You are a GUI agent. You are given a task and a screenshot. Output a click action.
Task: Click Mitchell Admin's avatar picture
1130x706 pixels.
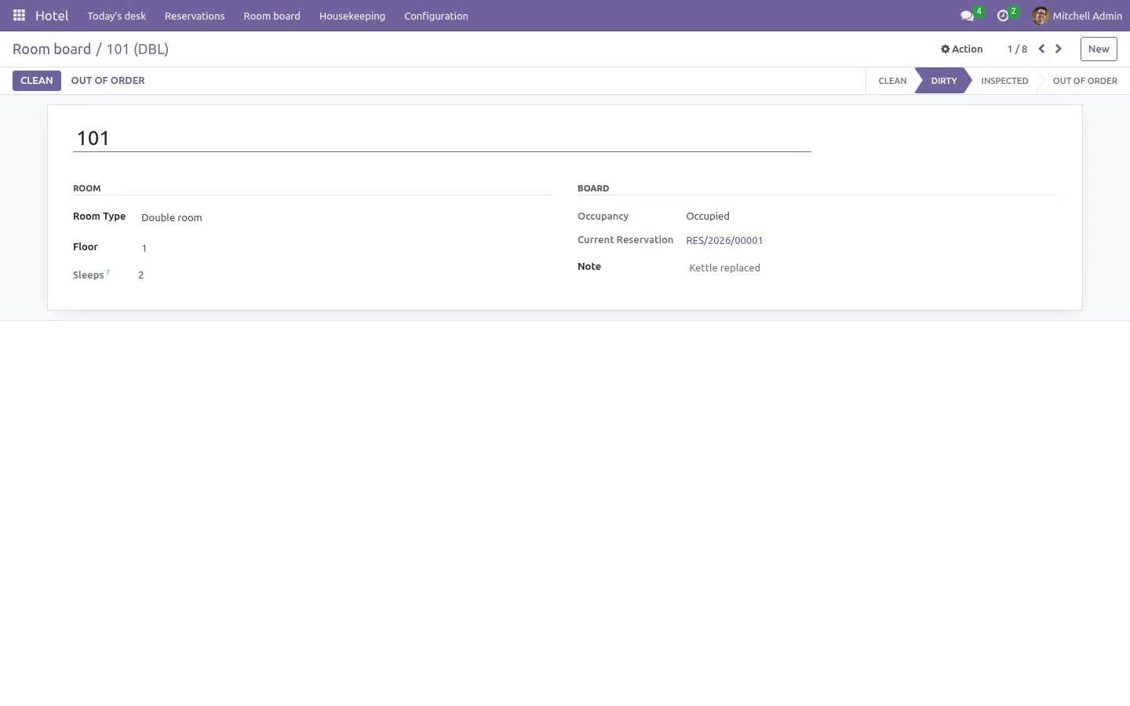tap(1041, 16)
